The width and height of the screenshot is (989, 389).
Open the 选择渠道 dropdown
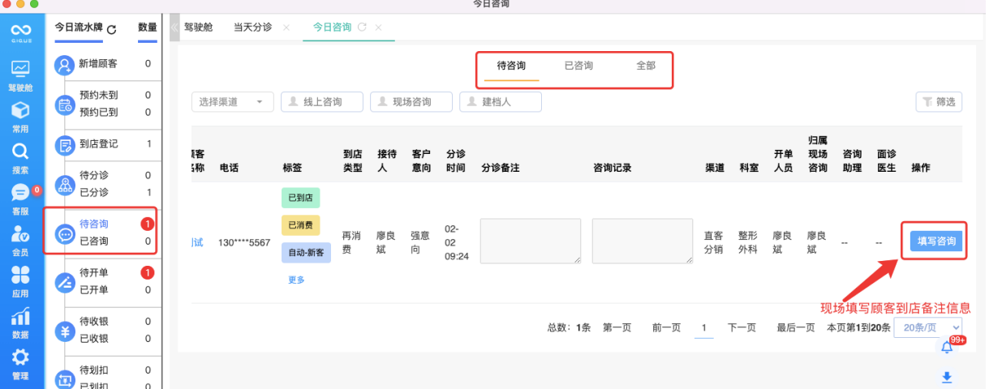pos(232,101)
